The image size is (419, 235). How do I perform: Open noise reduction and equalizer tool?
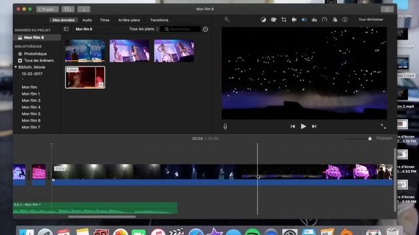314,20
